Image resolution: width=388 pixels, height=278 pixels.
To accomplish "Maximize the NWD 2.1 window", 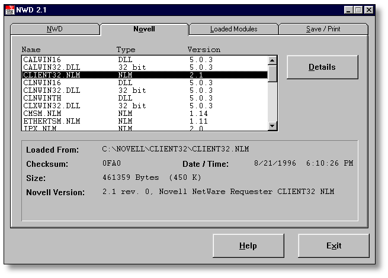I will (x=358, y=10).
